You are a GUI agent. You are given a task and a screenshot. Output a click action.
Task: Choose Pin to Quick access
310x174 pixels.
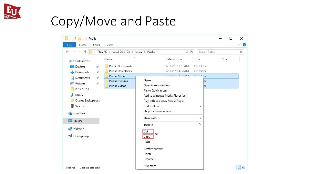pyautogui.click(x=155, y=90)
